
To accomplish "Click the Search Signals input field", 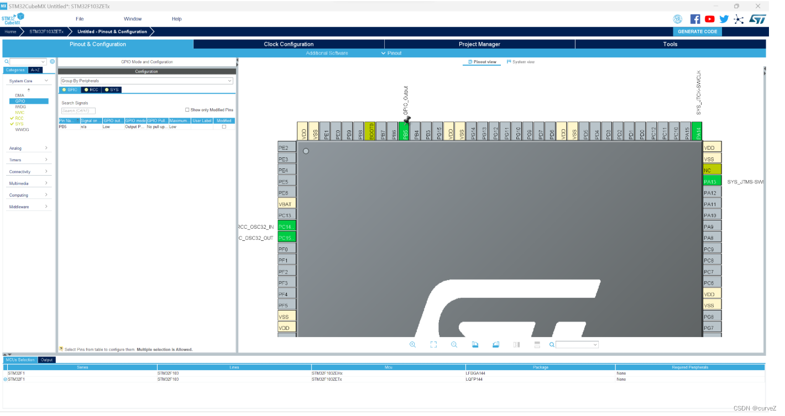I will (78, 111).
